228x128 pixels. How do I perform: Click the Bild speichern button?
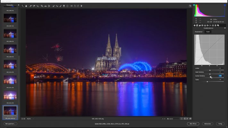[x=10, y=124]
